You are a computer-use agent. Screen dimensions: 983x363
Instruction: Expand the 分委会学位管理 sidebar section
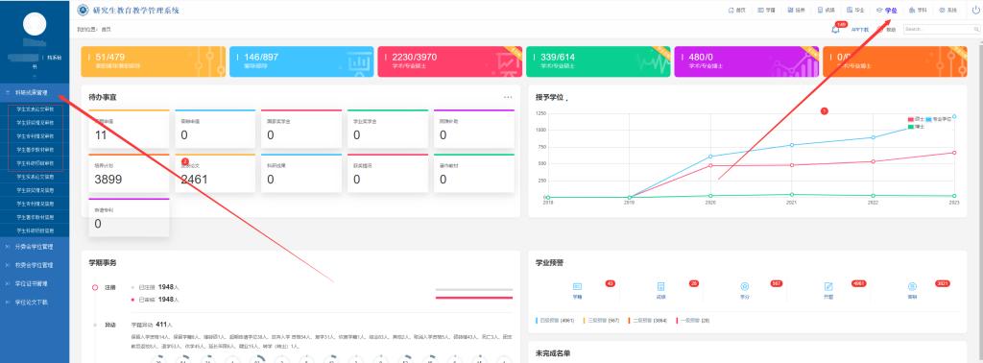[x=35, y=247]
